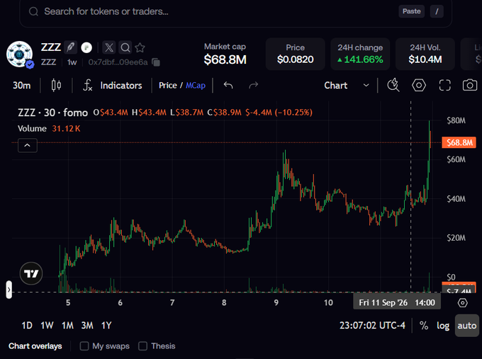Switch chart to MCap mode
482x359 pixels.
(x=196, y=85)
